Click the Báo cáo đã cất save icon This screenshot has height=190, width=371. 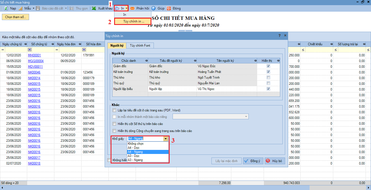pyautogui.click(x=38, y=8)
